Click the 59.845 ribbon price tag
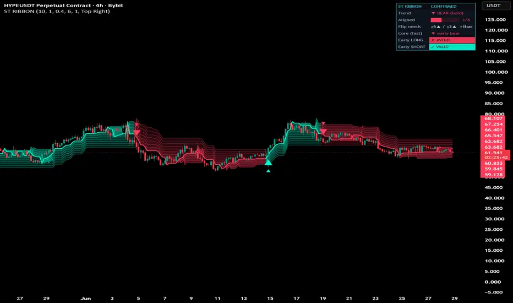This screenshot has width=513, height=303. pos(493,169)
